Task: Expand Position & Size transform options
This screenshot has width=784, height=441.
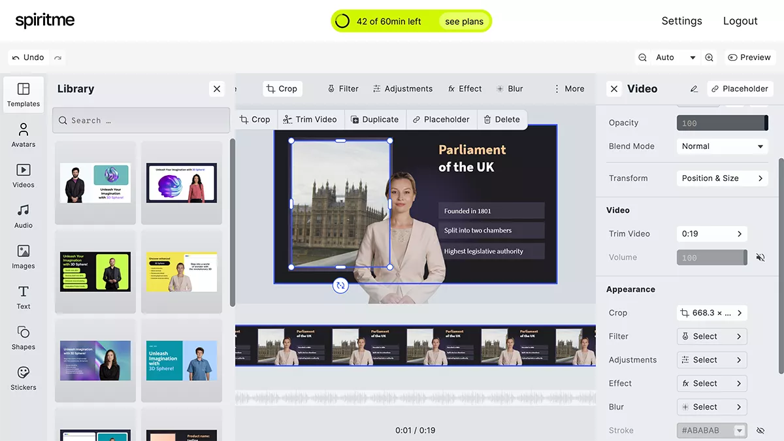Action: click(722, 178)
